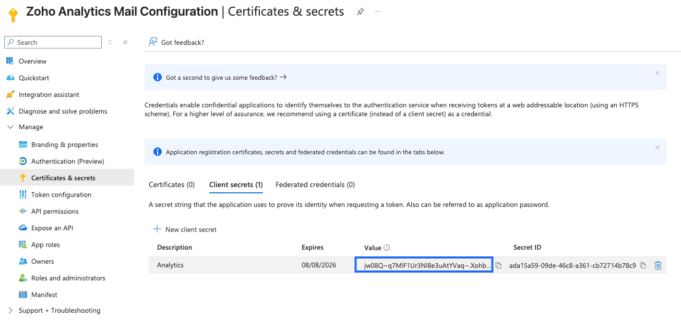This screenshot has height=320, width=681.
Task: Switch to the Certificates (0) tab
Action: pos(172,184)
